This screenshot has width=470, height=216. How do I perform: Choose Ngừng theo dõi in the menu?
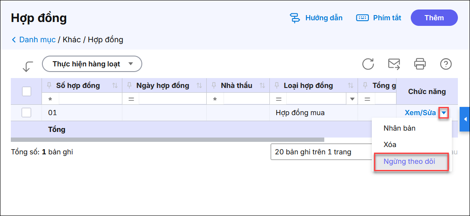(409, 162)
